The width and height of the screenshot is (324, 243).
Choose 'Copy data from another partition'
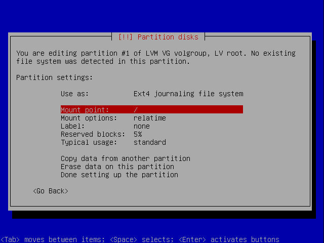(x=125, y=158)
